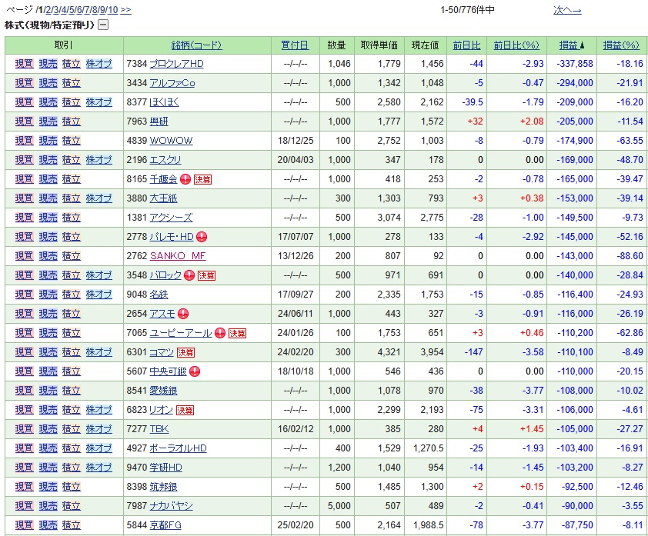Click the >> pagination link
The height and width of the screenshot is (536, 648).
coord(125,10)
